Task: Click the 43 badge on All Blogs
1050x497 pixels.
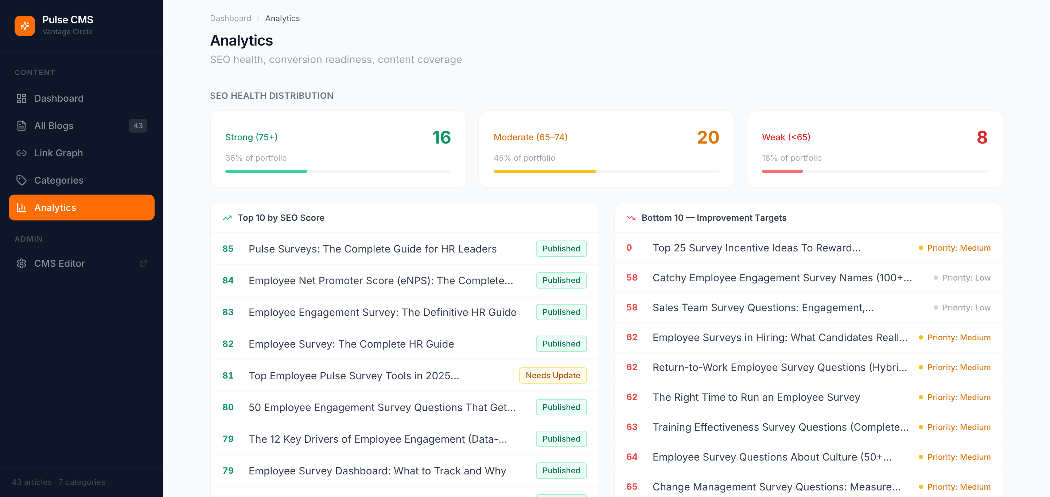Action: [x=138, y=125]
